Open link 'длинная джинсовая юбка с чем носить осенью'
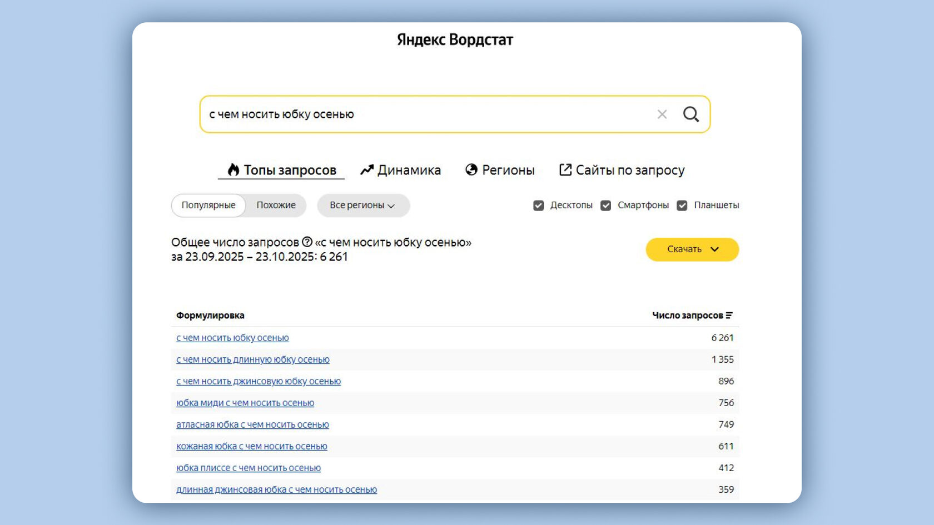The image size is (934, 525). pyautogui.click(x=276, y=489)
